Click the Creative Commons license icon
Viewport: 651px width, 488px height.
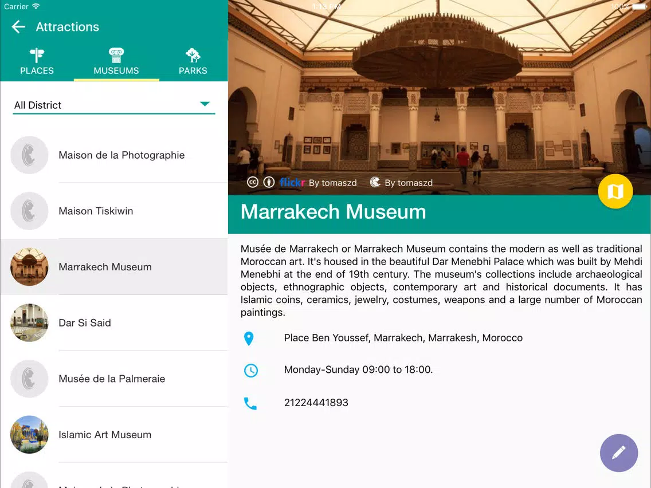point(252,182)
